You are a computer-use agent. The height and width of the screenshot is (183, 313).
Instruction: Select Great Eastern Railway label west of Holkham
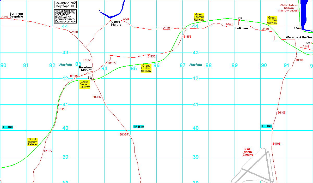point(199,17)
